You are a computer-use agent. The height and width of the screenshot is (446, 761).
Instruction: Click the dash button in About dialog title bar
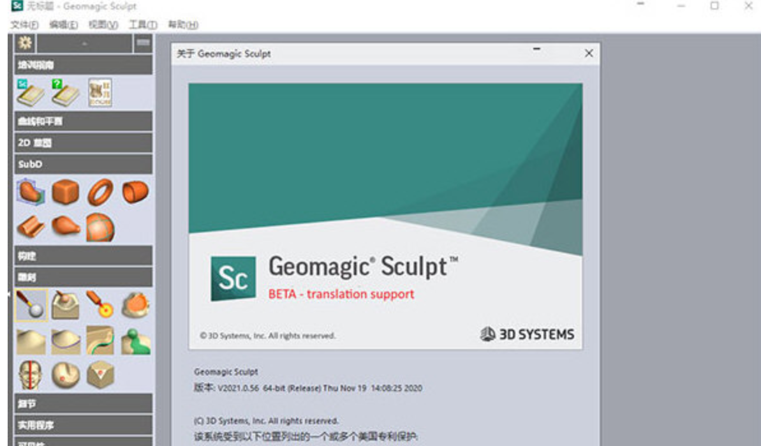(x=536, y=49)
